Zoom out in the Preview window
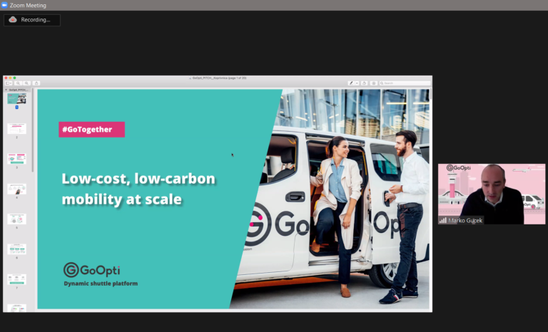Screen dimensions: 548x332 coord(18,83)
